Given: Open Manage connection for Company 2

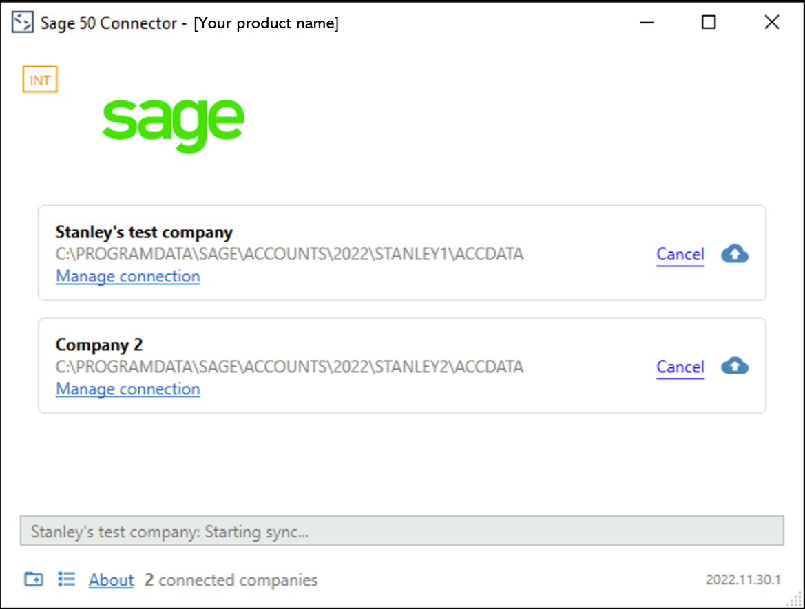Looking at the screenshot, I should tap(128, 389).
